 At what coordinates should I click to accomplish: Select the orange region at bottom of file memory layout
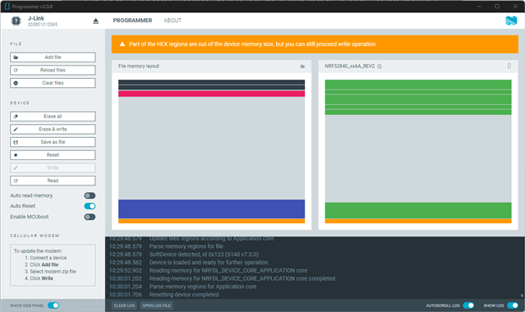pyautogui.click(x=212, y=221)
